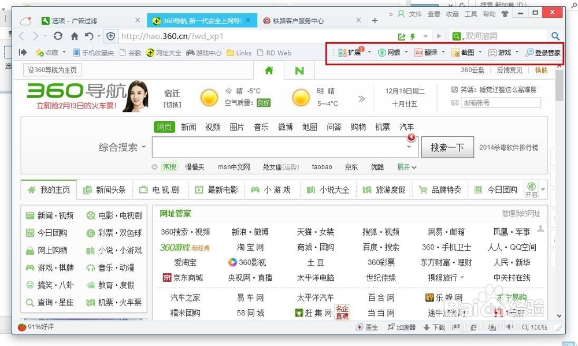Expand the 扩展 dropdown arrow
This screenshot has height=346, width=578.
369,52
